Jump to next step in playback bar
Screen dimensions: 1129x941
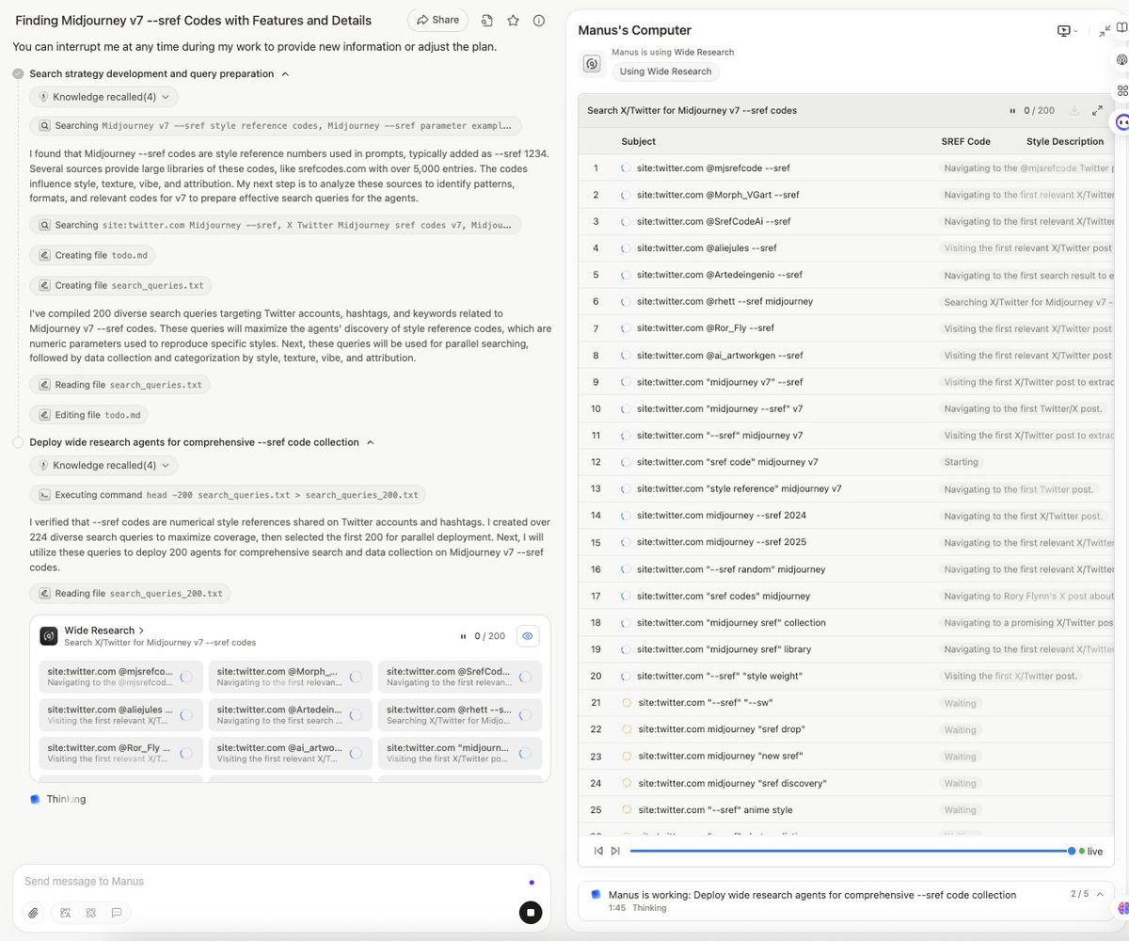click(x=615, y=851)
